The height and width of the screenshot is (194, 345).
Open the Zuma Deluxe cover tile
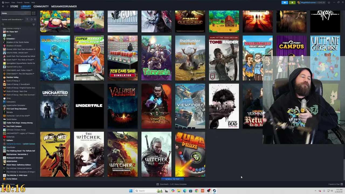pos(190,154)
